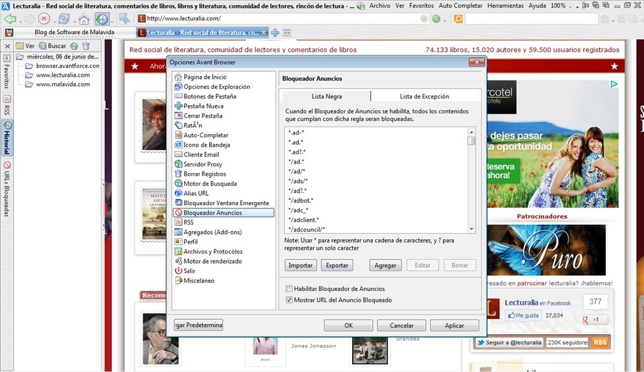This screenshot has height=372, width=644.
Task: Click the green Go button icon
Action: 436,18
